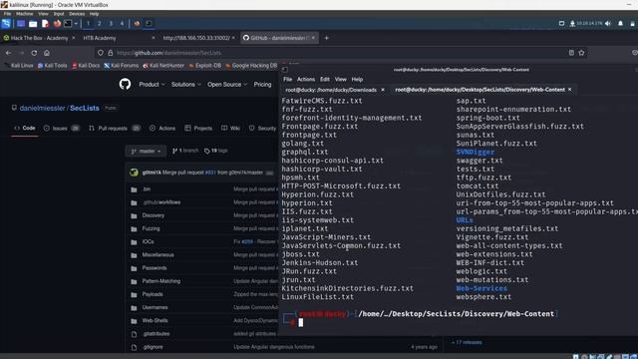Open a new Firefox tab
This screenshot has height=359, width=638.
tap(326, 38)
